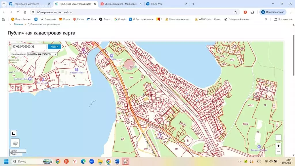
Task: Open Chrome extensions puzzle icon
Action: point(252,12)
